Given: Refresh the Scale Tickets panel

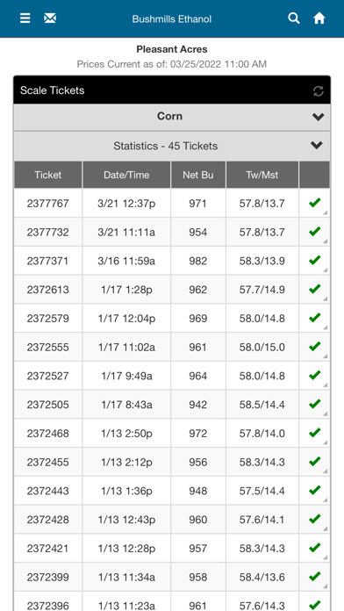Looking at the screenshot, I should click(319, 91).
